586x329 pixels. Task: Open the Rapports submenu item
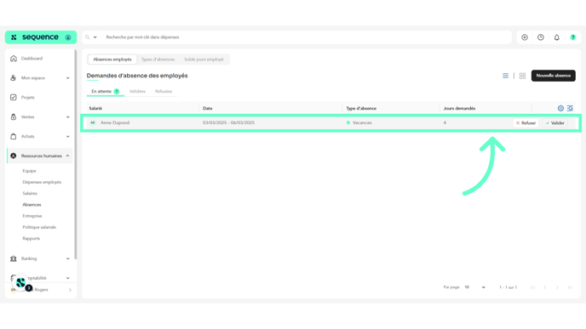click(x=31, y=238)
